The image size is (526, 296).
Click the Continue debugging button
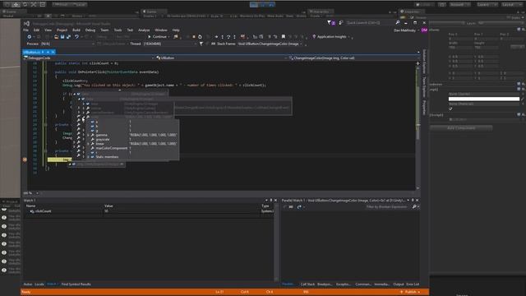click(158, 36)
